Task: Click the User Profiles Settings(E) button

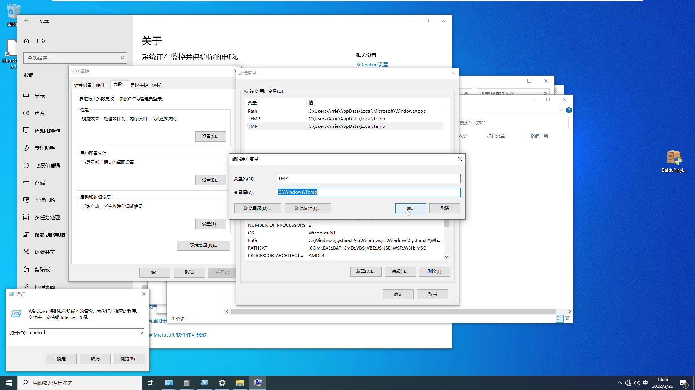Action: click(211, 180)
